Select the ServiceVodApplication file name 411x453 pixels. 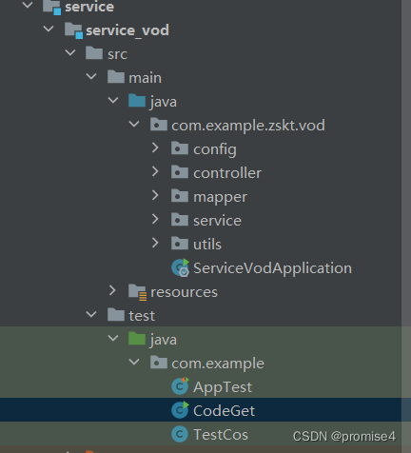[x=273, y=268]
